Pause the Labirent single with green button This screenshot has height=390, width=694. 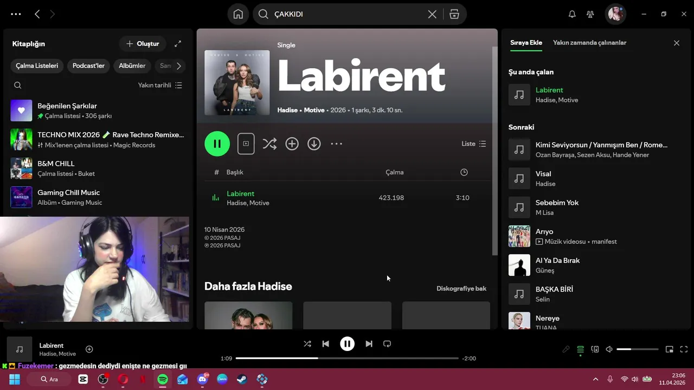click(x=217, y=144)
